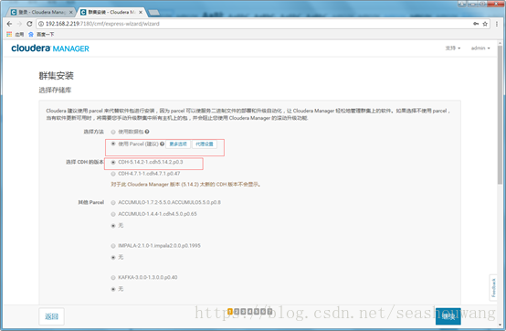Select 无 below the IMPALA parcel
Viewport: 506px width, 331px height.
click(113, 257)
